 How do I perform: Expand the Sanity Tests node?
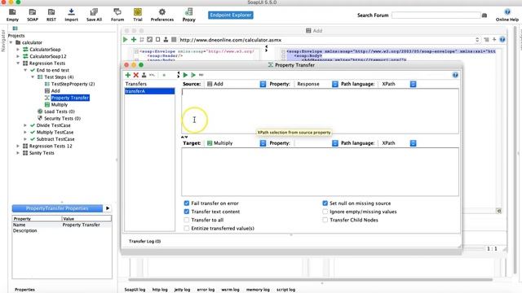tap(18, 153)
